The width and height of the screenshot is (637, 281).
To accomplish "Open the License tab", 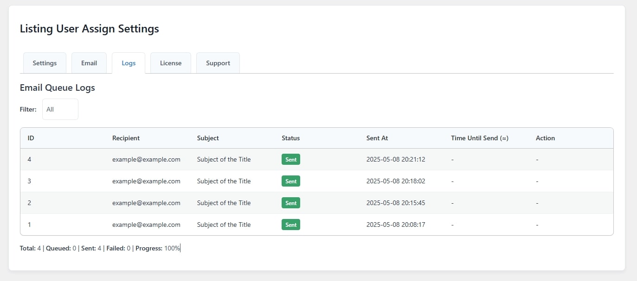I will coord(171,63).
